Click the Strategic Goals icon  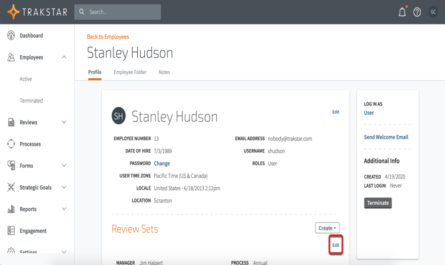click(11, 188)
